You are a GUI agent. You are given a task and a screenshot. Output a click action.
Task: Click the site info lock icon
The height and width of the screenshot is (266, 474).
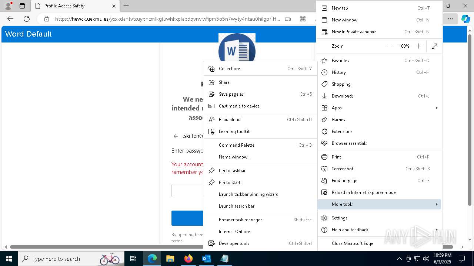coord(47,19)
